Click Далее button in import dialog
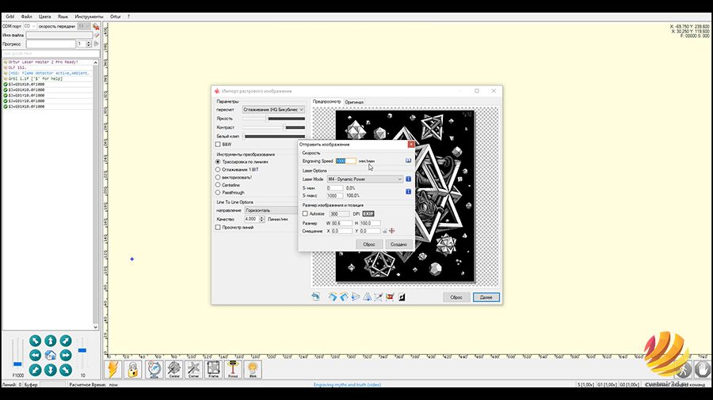 point(486,297)
